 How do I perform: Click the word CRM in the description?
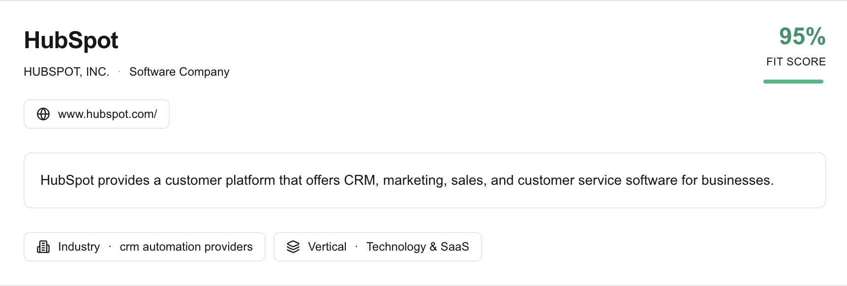[x=360, y=180]
